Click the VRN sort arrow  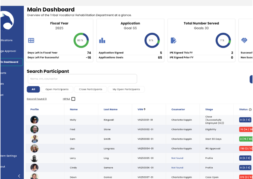144,109
